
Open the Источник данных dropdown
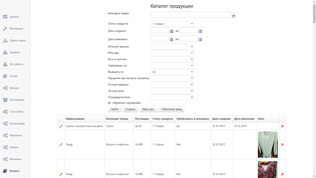172,47
